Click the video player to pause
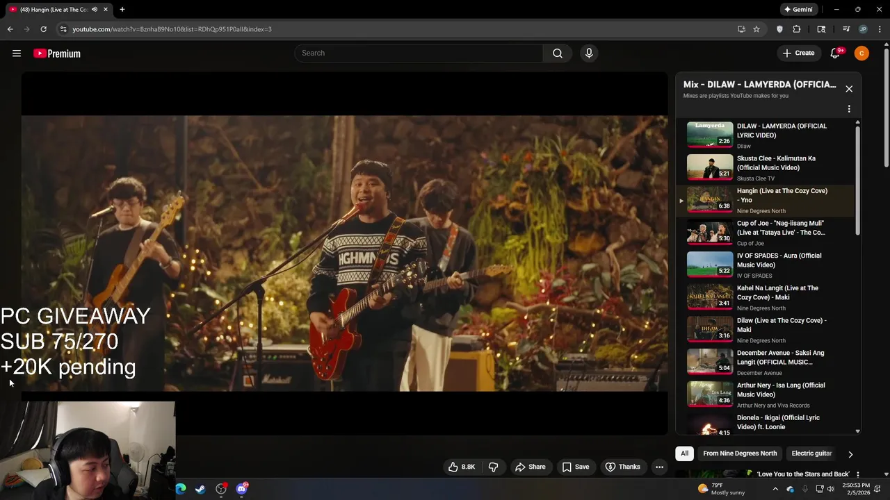The width and height of the screenshot is (890, 500). click(x=344, y=253)
